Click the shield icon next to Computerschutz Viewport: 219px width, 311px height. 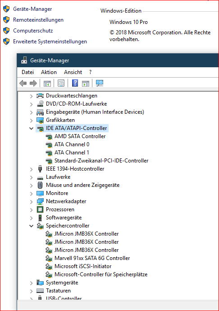[6, 31]
